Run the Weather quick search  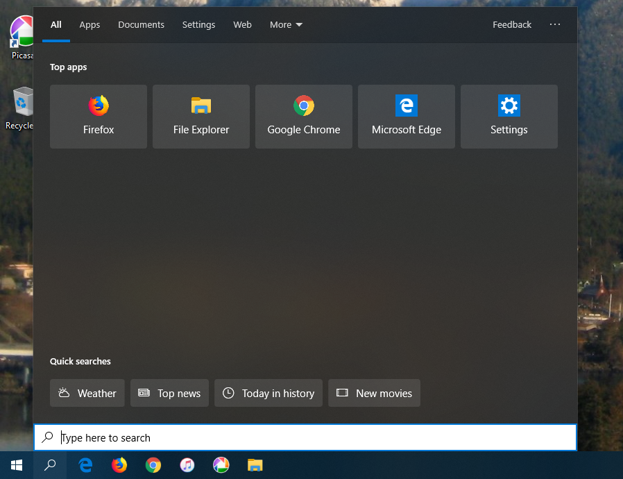[x=87, y=393]
